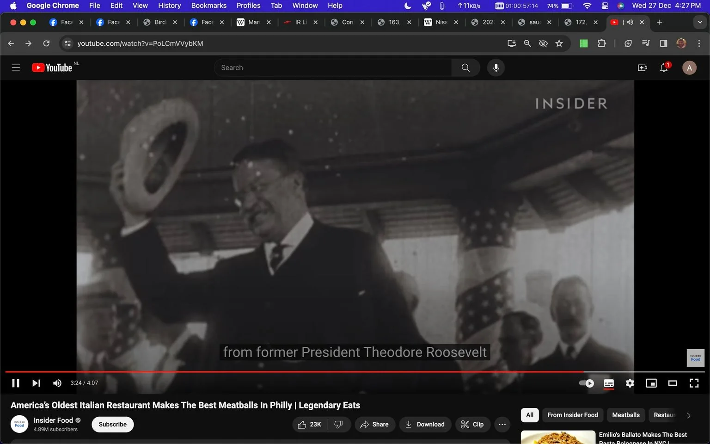The height and width of the screenshot is (444, 710).
Task: Open the Bookmarks menu
Action: coord(209,6)
